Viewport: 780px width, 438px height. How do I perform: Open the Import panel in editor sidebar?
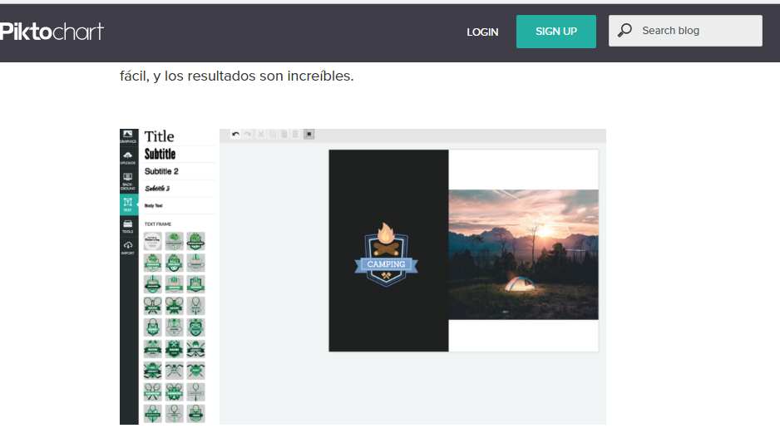click(x=128, y=248)
